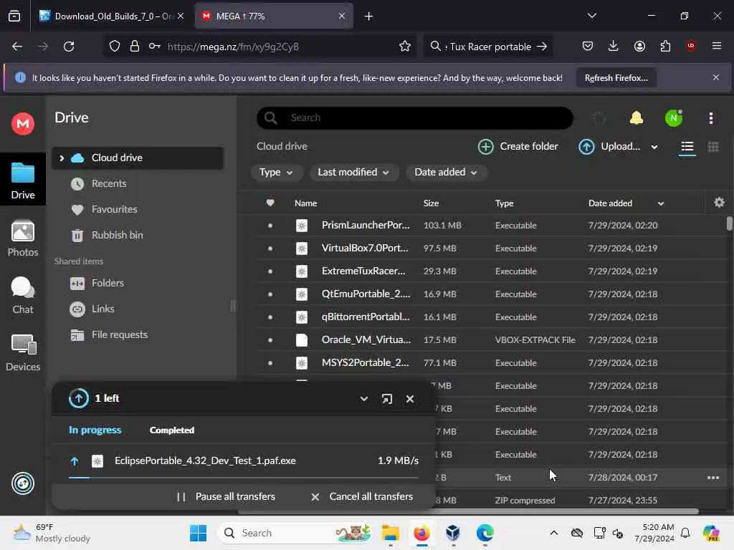Collapse the transfers panel chevron
The image size is (734, 550).
363,399
